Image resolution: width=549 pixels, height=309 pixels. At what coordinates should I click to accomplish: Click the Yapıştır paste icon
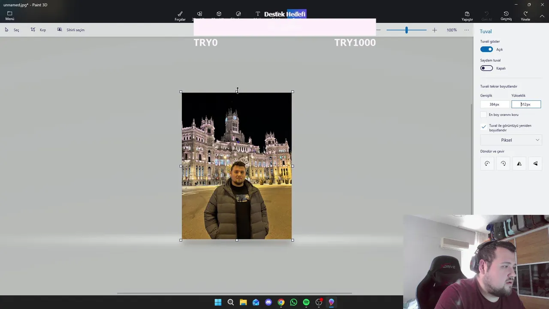(467, 14)
